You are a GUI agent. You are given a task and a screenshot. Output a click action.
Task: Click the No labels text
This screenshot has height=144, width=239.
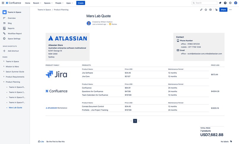(225, 142)
